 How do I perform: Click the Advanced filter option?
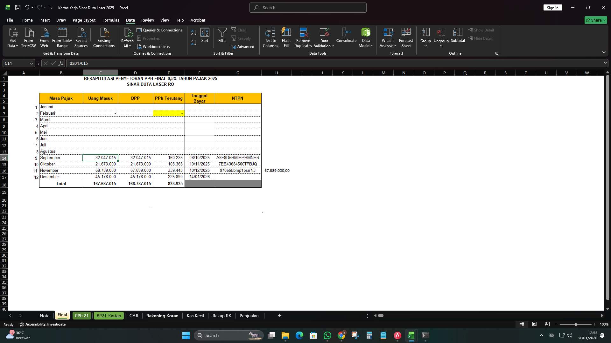243,46
